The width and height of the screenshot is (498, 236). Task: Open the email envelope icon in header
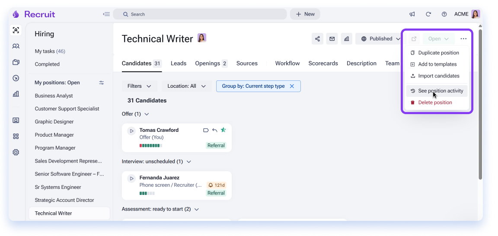(x=332, y=39)
